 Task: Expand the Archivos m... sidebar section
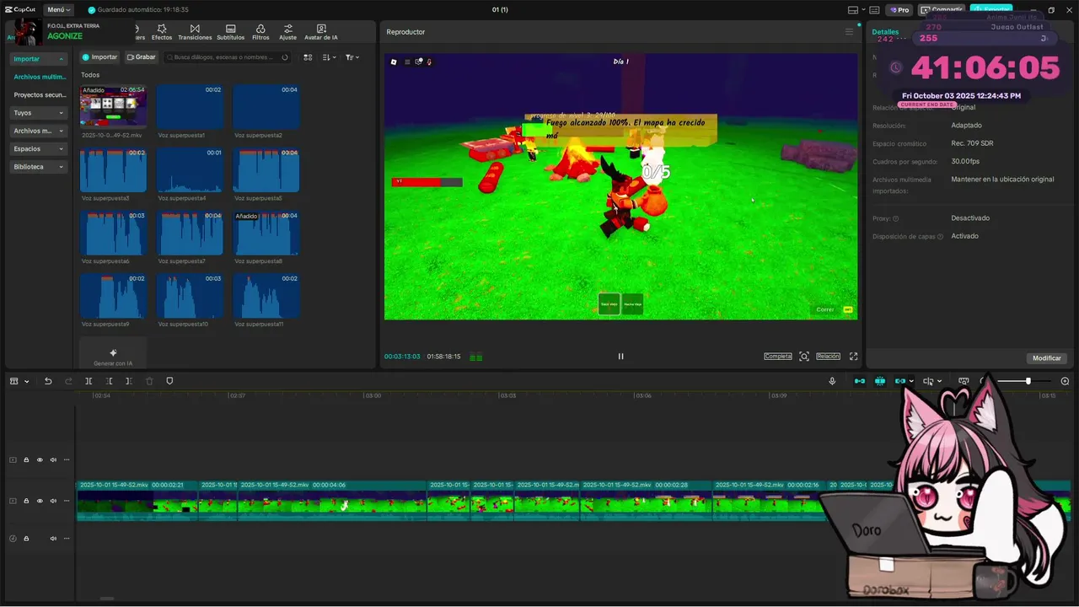pyautogui.click(x=39, y=131)
